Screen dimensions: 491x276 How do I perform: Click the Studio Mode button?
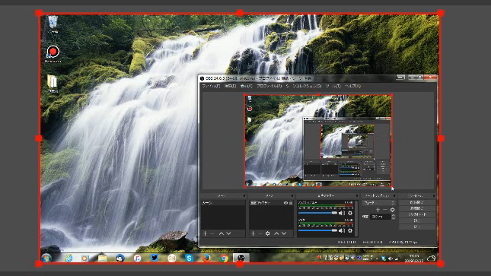[417, 214]
